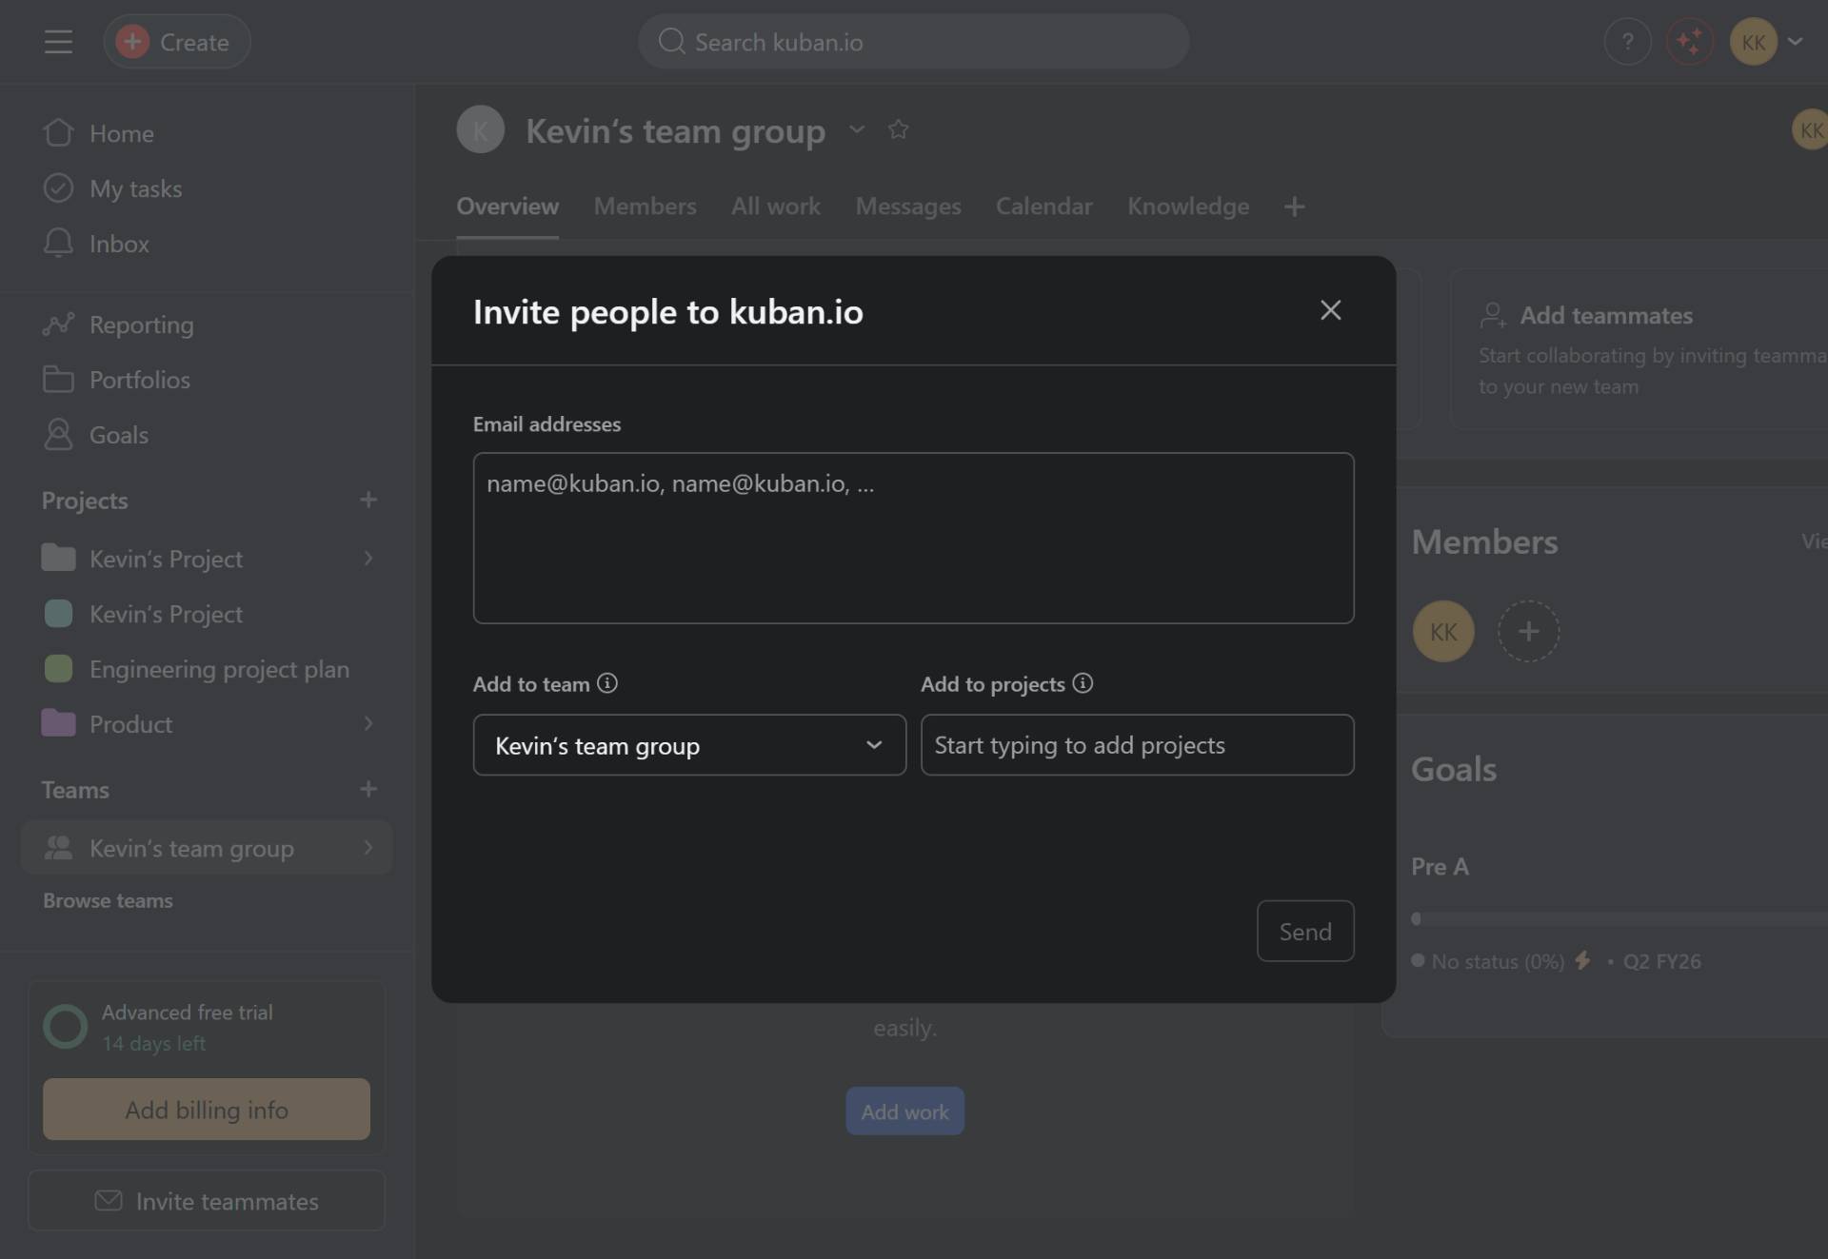Click the Add work button

[x=904, y=1111]
